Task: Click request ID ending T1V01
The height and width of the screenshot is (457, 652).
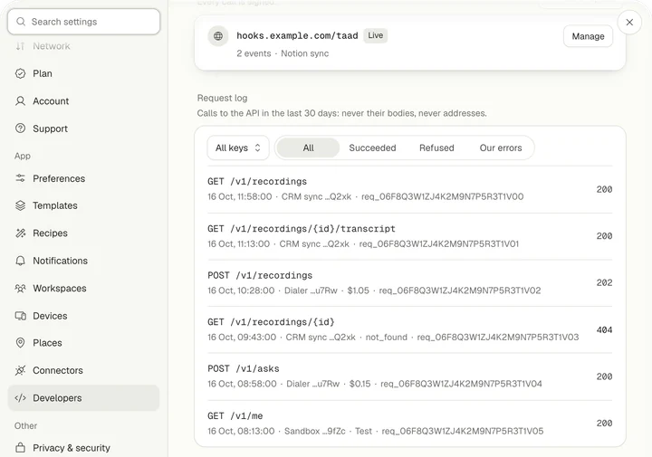Action: click(438, 243)
